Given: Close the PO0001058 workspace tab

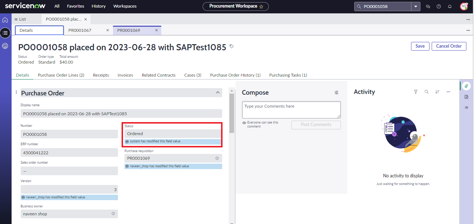Looking at the screenshot, I should coord(85,19).
